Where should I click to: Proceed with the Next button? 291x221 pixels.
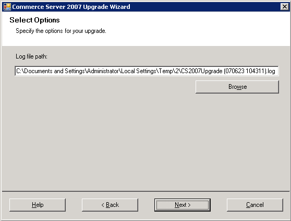pyautogui.click(x=183, y=205)
